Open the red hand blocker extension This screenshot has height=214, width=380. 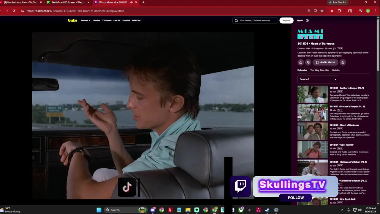(x=332, y=11)
